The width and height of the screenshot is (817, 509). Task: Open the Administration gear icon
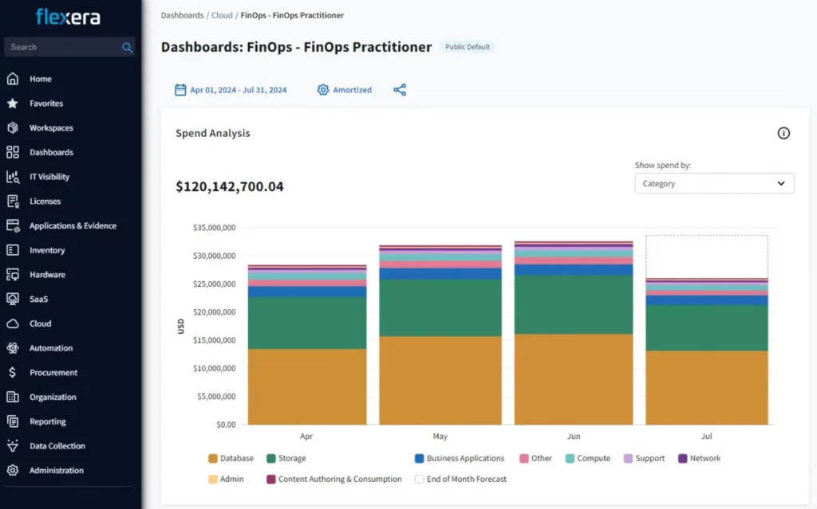(13, 471)
